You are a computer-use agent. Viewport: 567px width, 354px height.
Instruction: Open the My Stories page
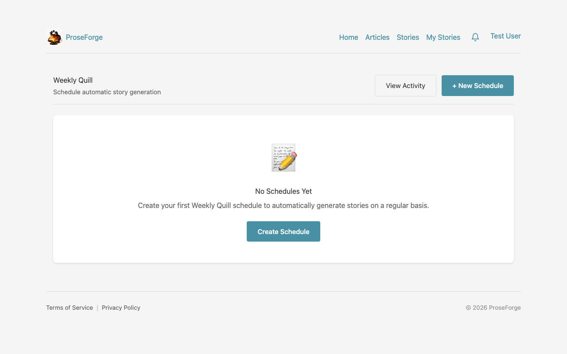click(443, 38)
